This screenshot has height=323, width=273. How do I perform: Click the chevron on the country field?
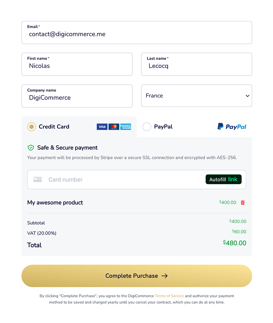pyautogui.click(x=247, y=96)
